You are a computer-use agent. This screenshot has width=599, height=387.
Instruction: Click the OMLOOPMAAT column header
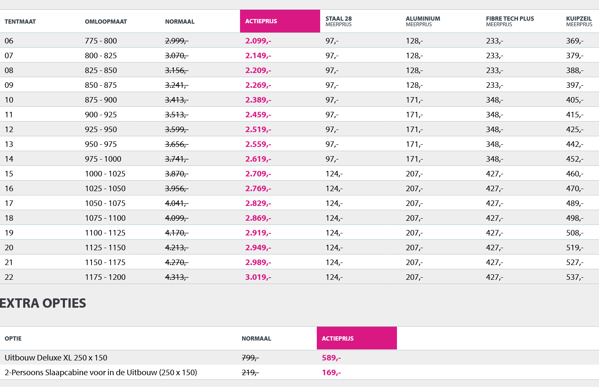[106, 22]
